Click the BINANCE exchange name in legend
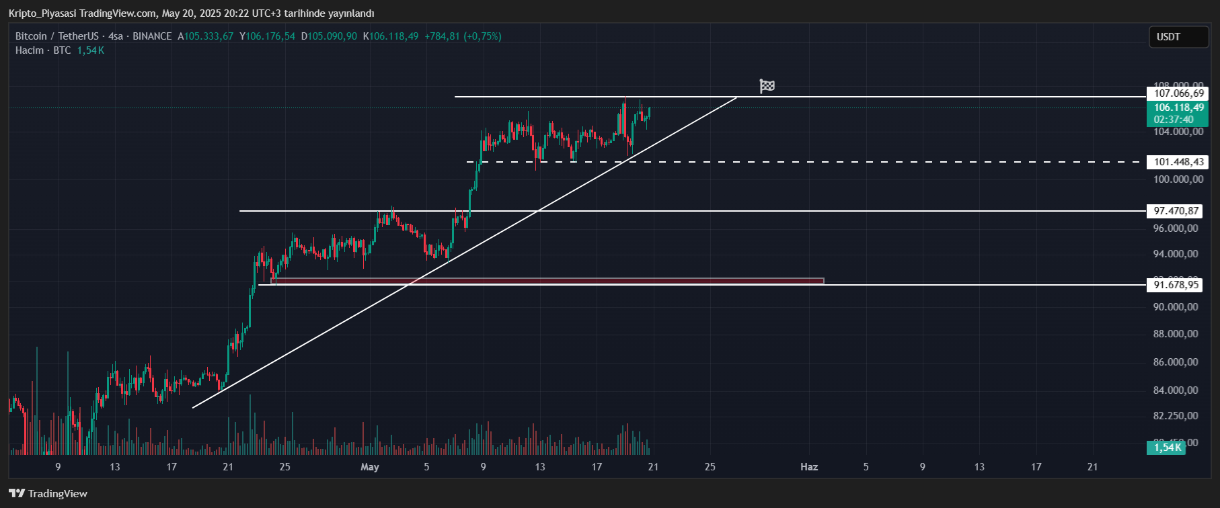1220x508 pixels. [152, 36]
